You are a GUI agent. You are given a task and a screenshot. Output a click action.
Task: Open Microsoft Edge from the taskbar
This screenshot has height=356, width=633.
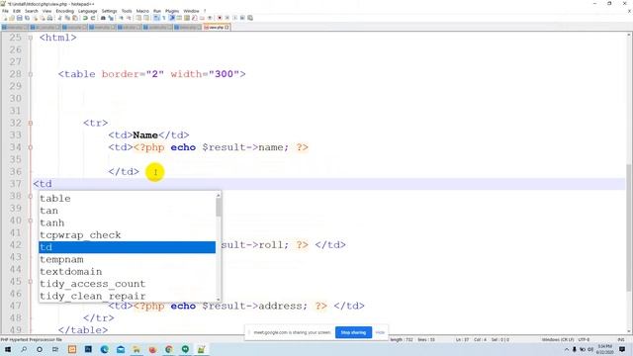click(104, 349)
